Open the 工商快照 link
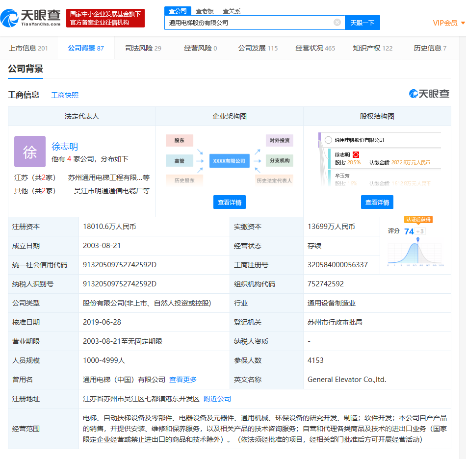 (65, 95)
